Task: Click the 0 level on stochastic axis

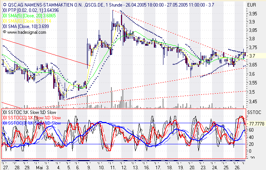Action: click(x=250, y=151)
